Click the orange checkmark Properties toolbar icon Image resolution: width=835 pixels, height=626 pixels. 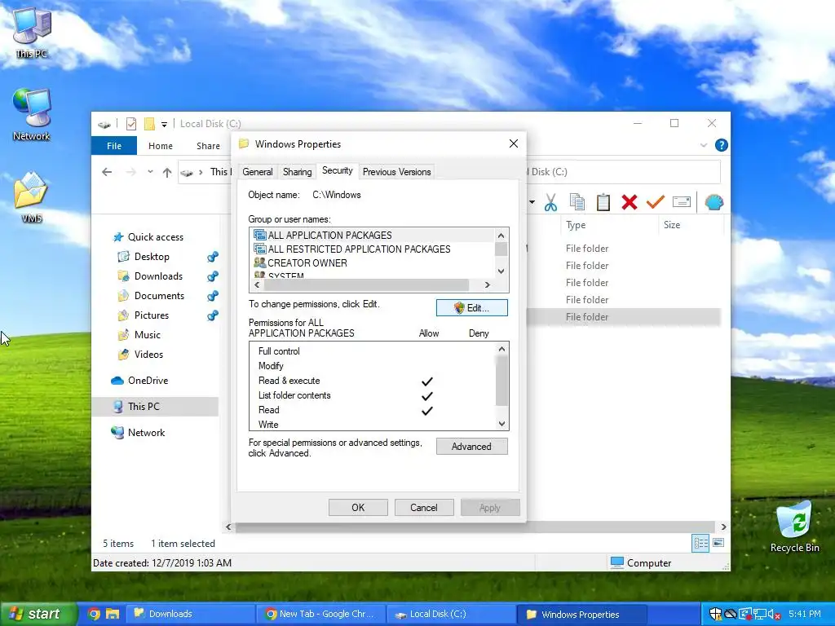[x=656, y=202]
